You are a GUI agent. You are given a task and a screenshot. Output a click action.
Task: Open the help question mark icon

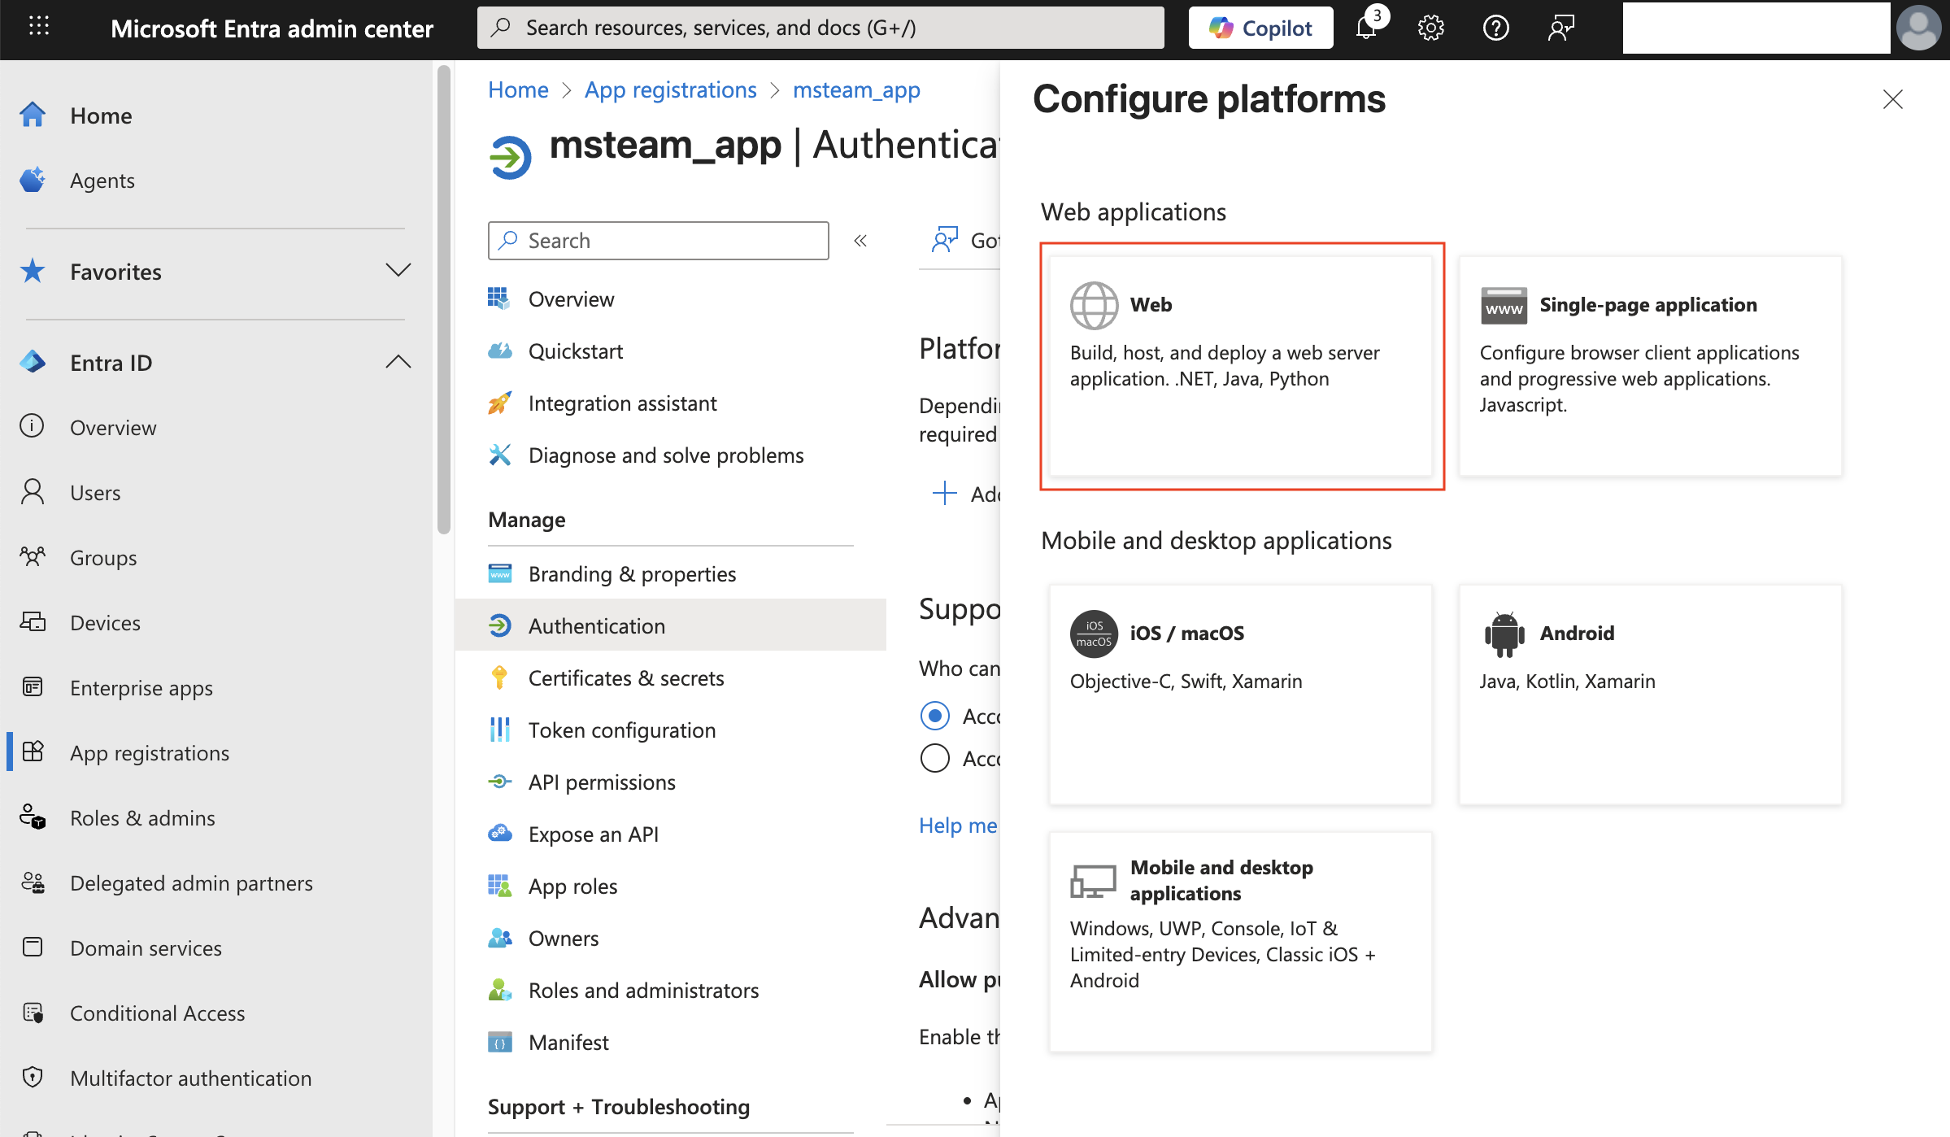click(x=1495, y=27)
